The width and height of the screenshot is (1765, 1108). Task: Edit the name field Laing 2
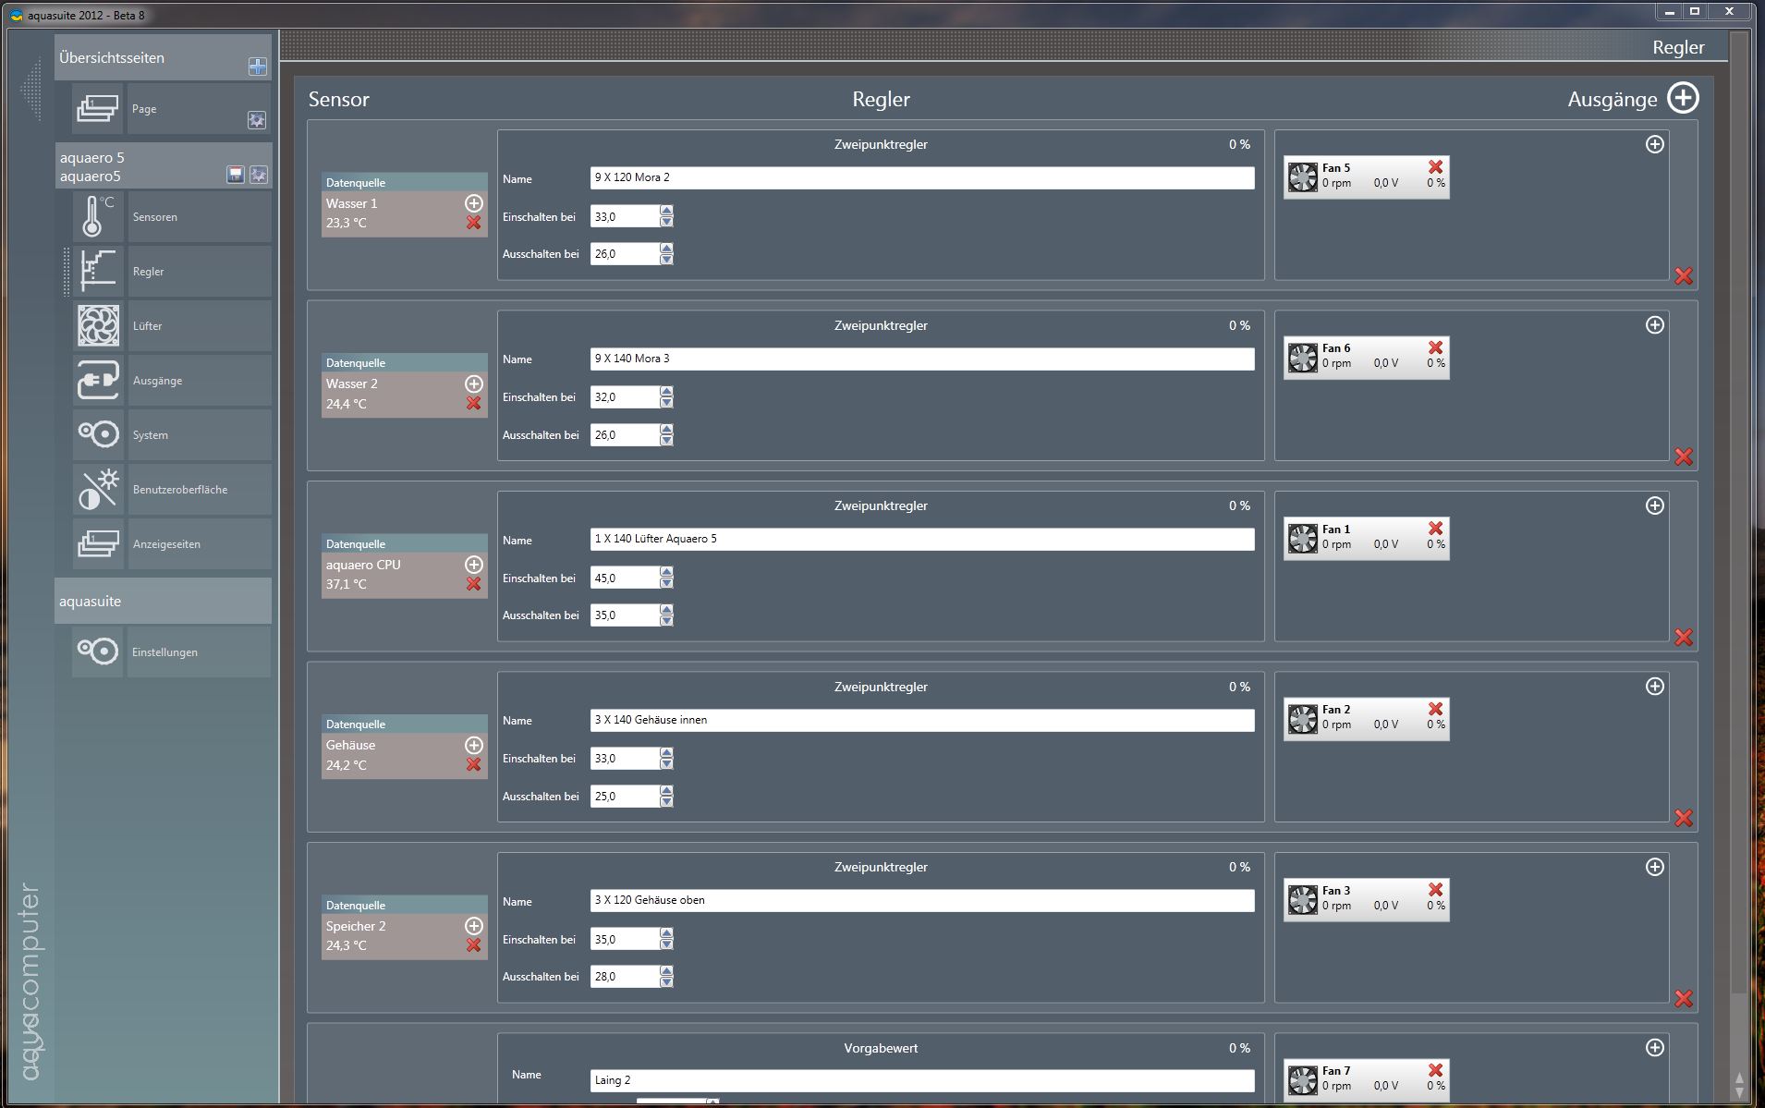coord(922,1080)
